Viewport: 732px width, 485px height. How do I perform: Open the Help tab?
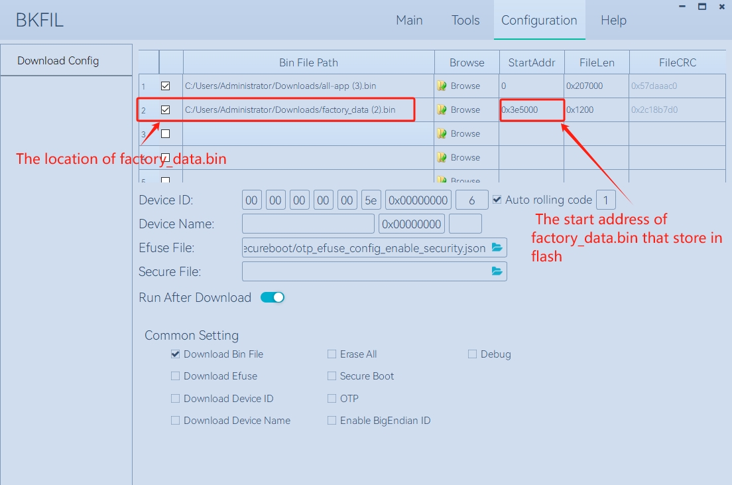[613, 21]
